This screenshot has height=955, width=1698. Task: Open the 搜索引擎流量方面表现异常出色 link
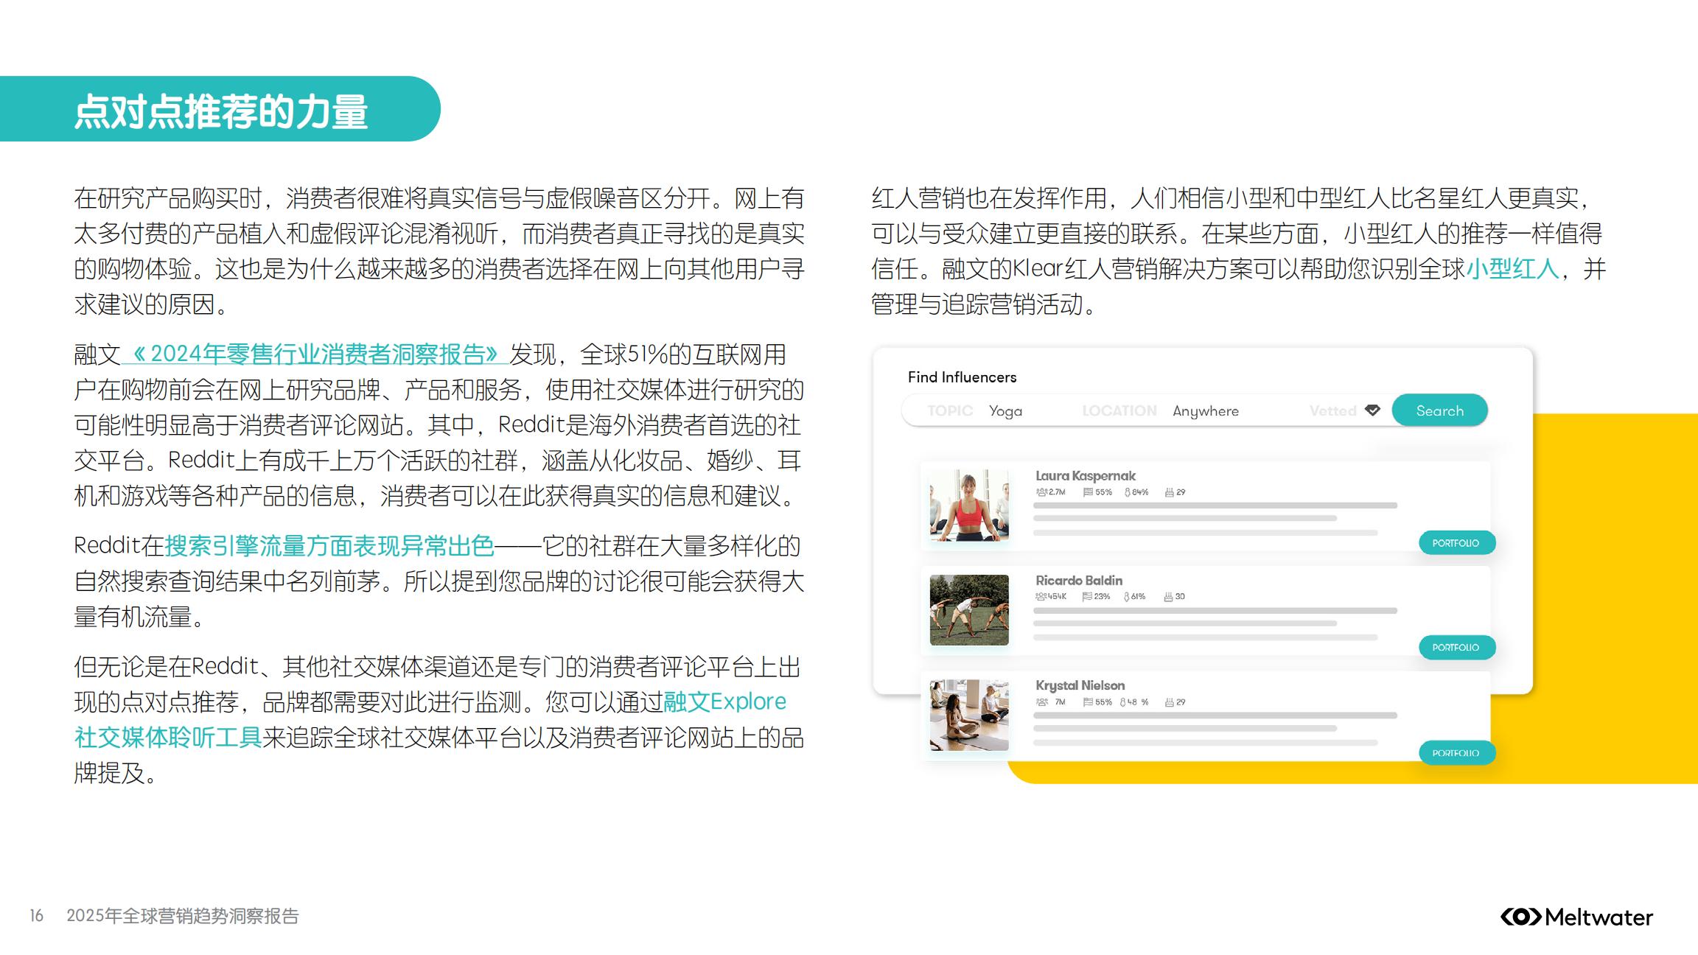[329, 546]
